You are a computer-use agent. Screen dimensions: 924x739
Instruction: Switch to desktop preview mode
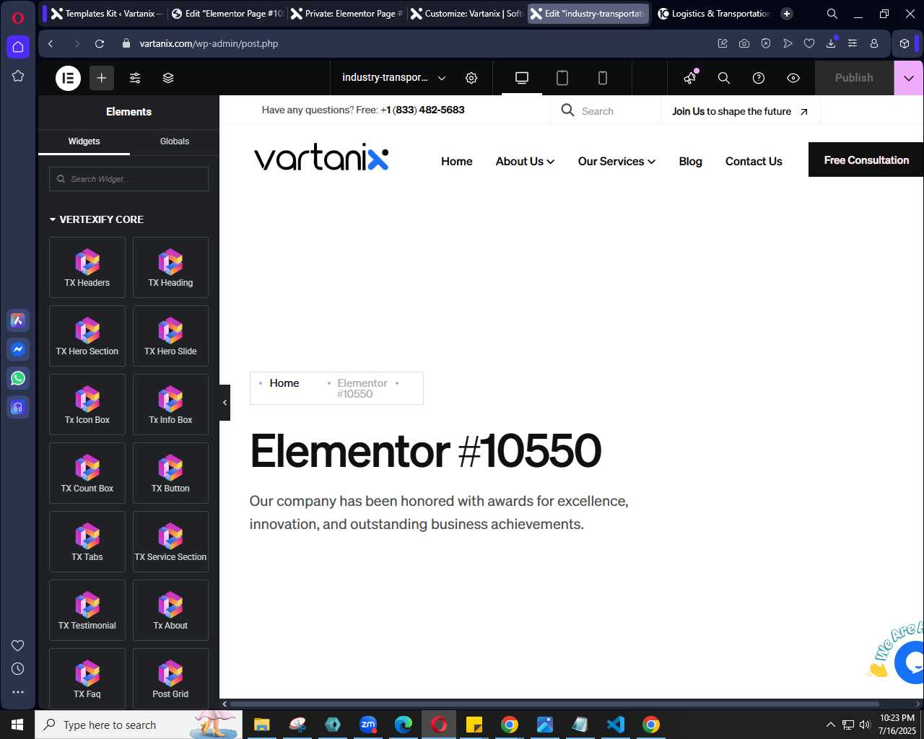click(x=522, y=78)
